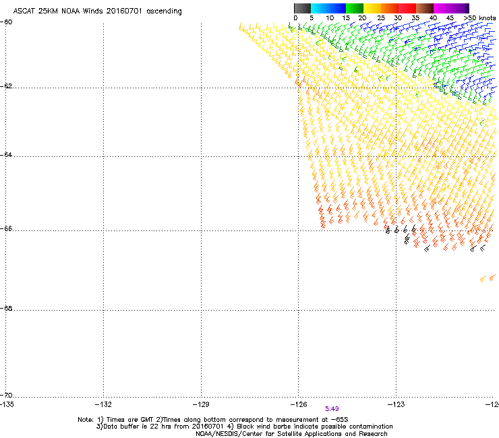Image resolution: width=499 pixels, height=438 pixels.
Task: Click the -64 latitude axis label
Action: [6, 154]
